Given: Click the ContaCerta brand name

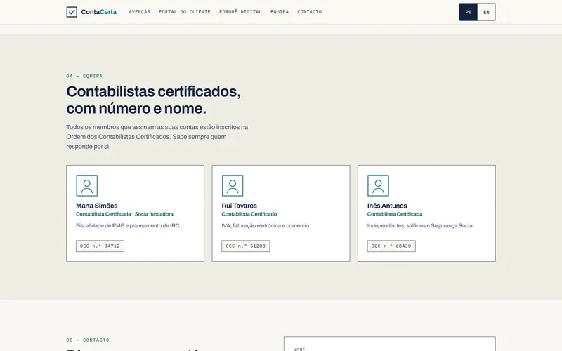Looking at the screenshot, I should pos(98,12).
